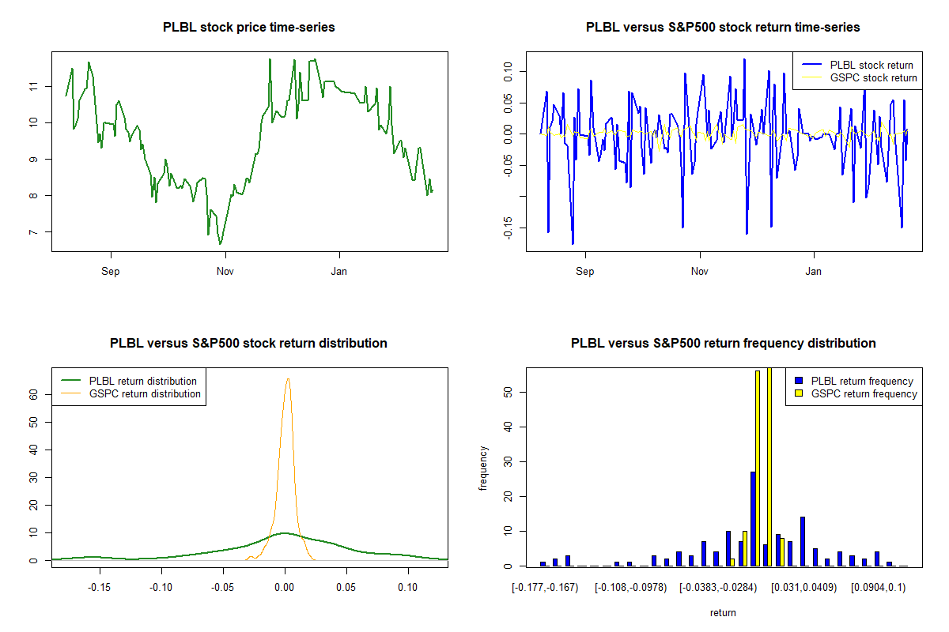Image resolution: width=949 pixels, height=632 pixels.
Task: Click the 'PLBL versus S&P500 return frequency distribution' title
Action: (723, 344)
